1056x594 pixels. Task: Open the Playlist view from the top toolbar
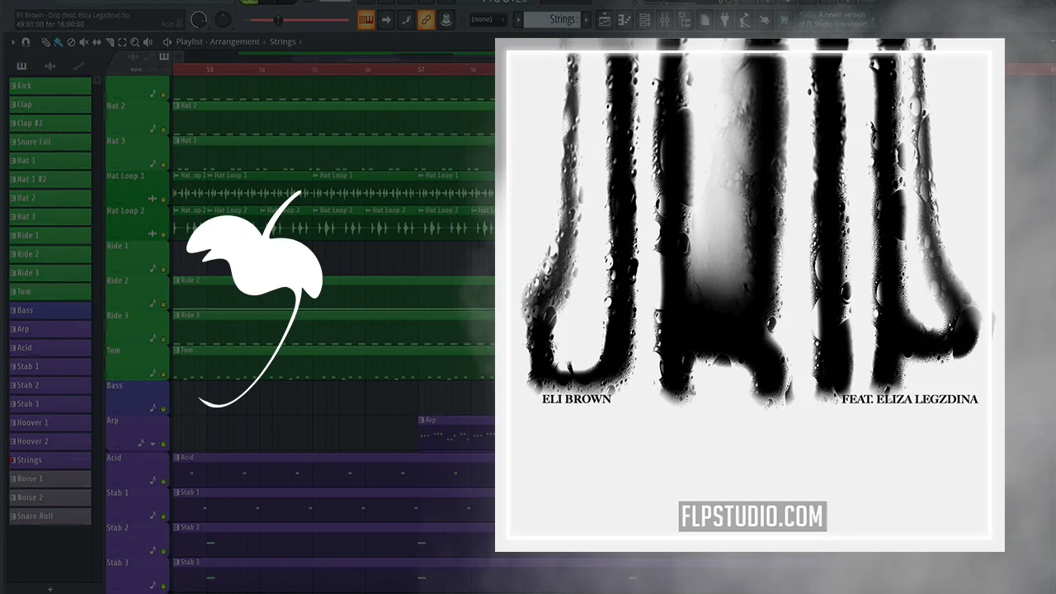[x=605, y=20]
